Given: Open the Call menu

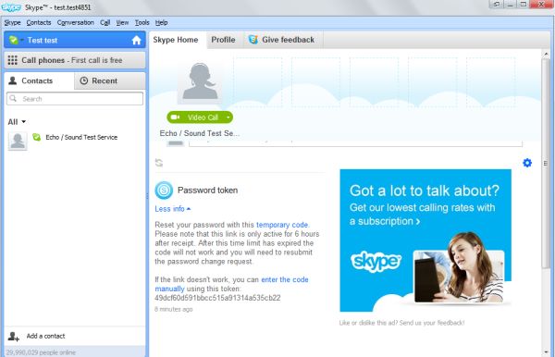Looking at the screenshot, I should [x=105, y=22].
